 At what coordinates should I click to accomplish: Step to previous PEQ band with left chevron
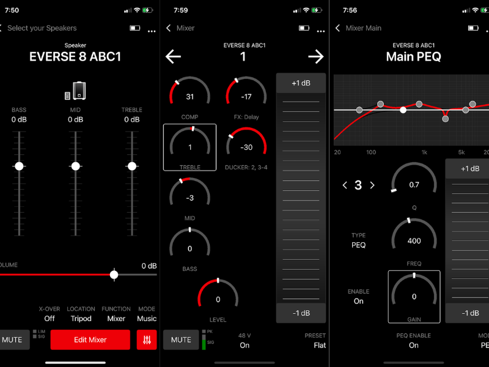tap(345, 185)
